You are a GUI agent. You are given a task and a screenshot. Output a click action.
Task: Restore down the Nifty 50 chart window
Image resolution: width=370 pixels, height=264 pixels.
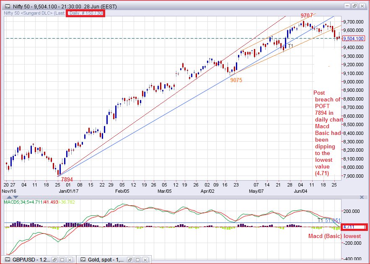354,6
